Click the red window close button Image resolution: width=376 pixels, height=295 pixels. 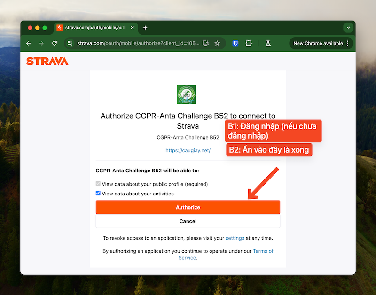point(30,28)
